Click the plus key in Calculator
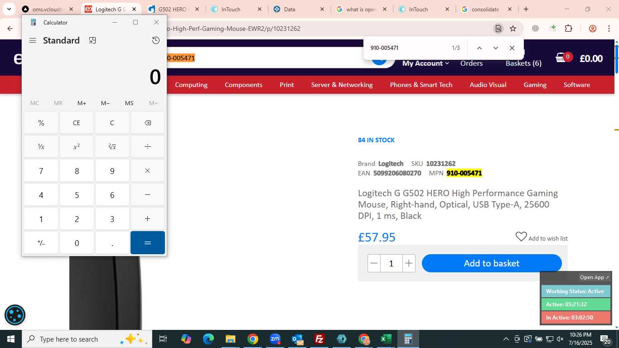This screenshot has height=348, width=619. click(x=148, y=219)
